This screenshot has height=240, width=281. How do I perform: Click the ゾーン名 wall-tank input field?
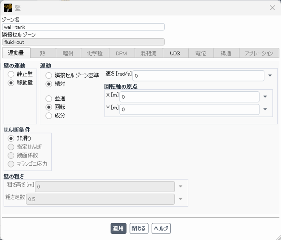(x=83, y=27)
